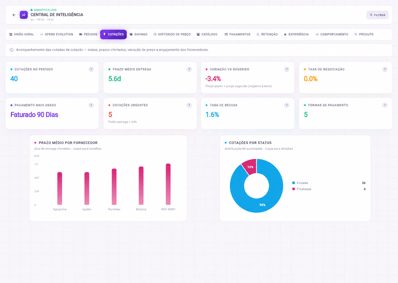Image resolution: width=398 pixels, height=283 pixels.
Task: Open the Spend Evolution tab
Action: pos(57,34)
